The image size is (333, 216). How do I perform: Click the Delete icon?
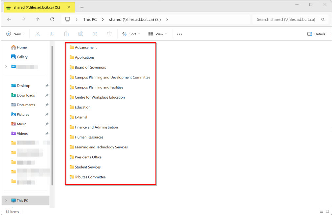109,34
